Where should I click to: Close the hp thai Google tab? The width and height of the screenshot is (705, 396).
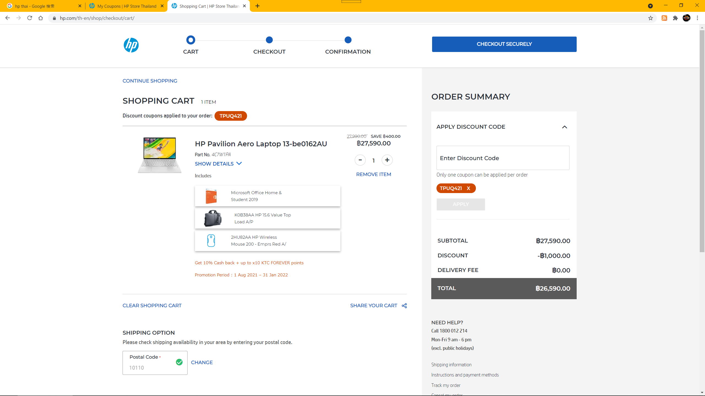pos(80,6)
